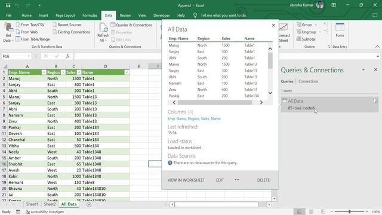Click the Name Box showing F16
382x215 pixels.
click(x=14, y=56)
